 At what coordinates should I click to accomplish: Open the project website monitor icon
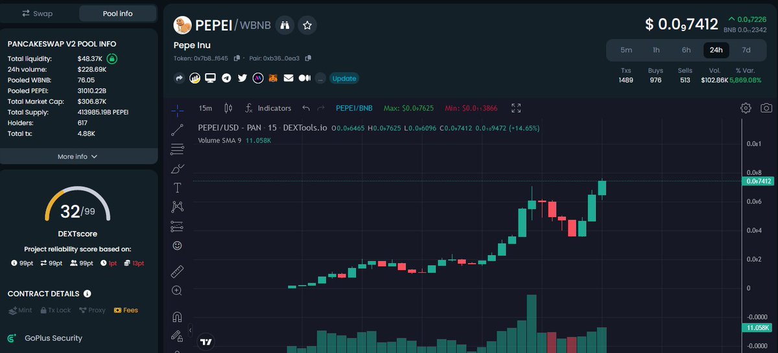210,78
